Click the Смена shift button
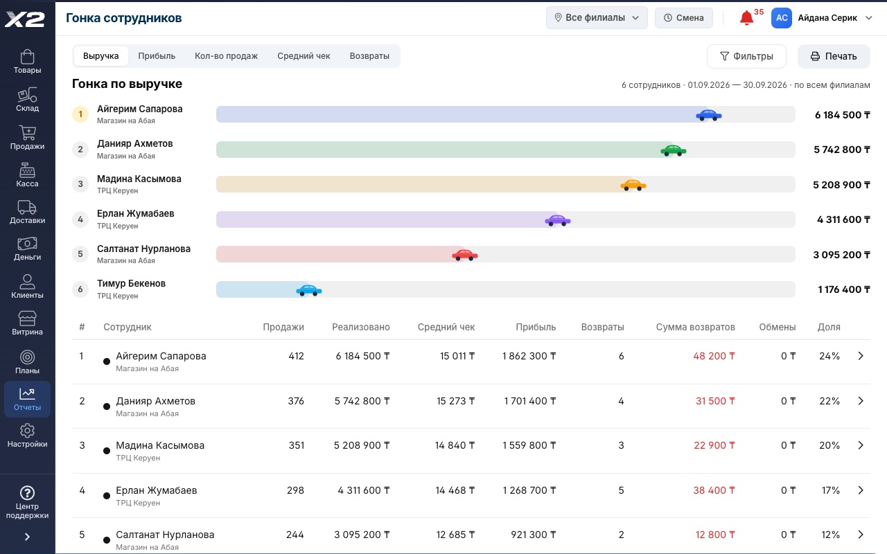 pyautogui.click(x=684, y=18)
